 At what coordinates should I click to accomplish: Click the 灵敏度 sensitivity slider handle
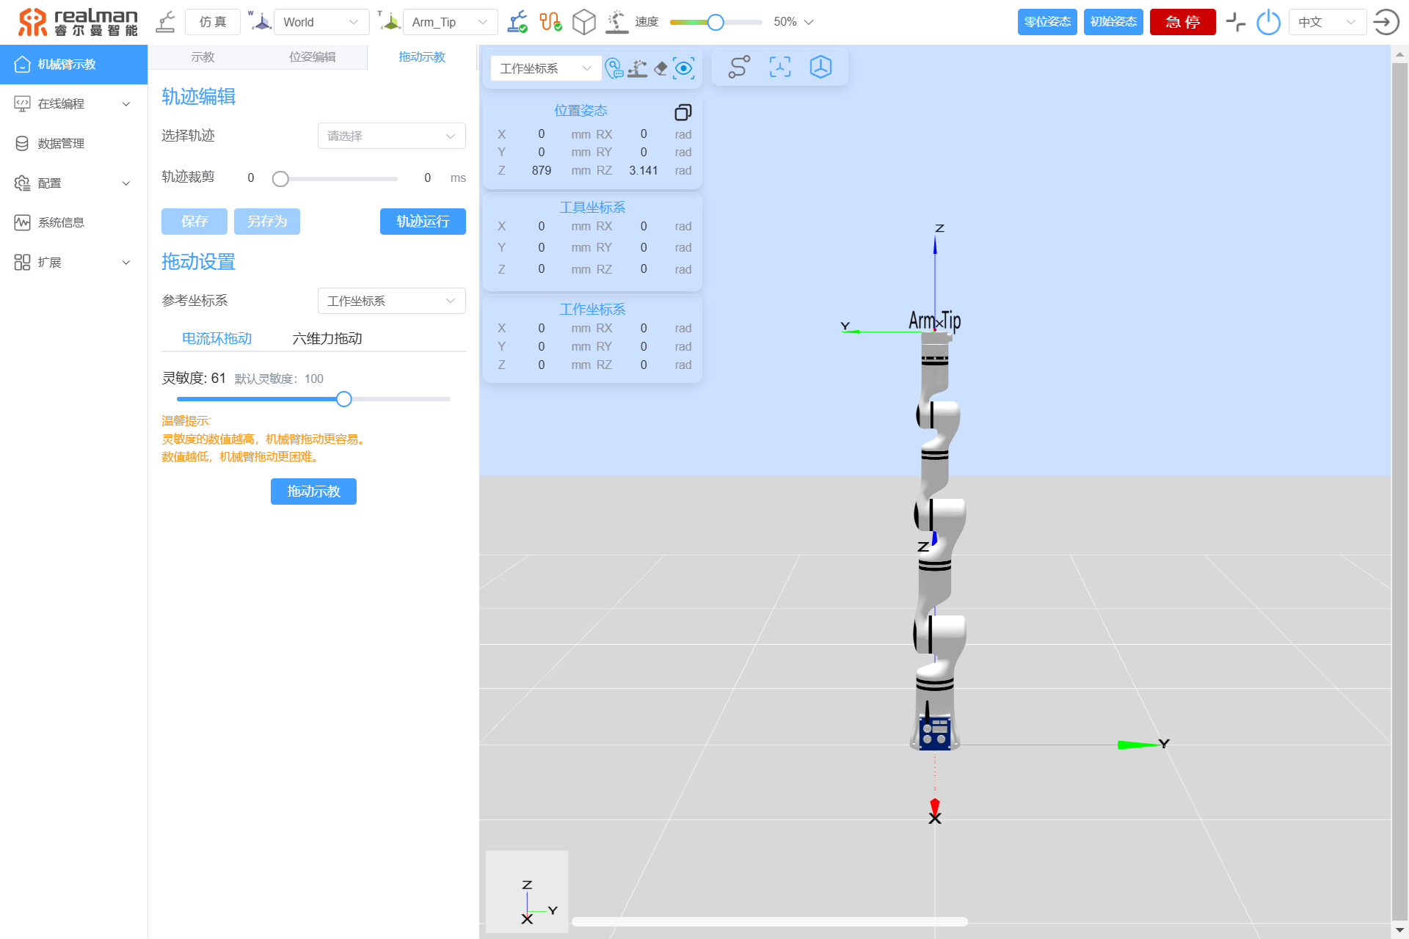click(x=343, y=399)
